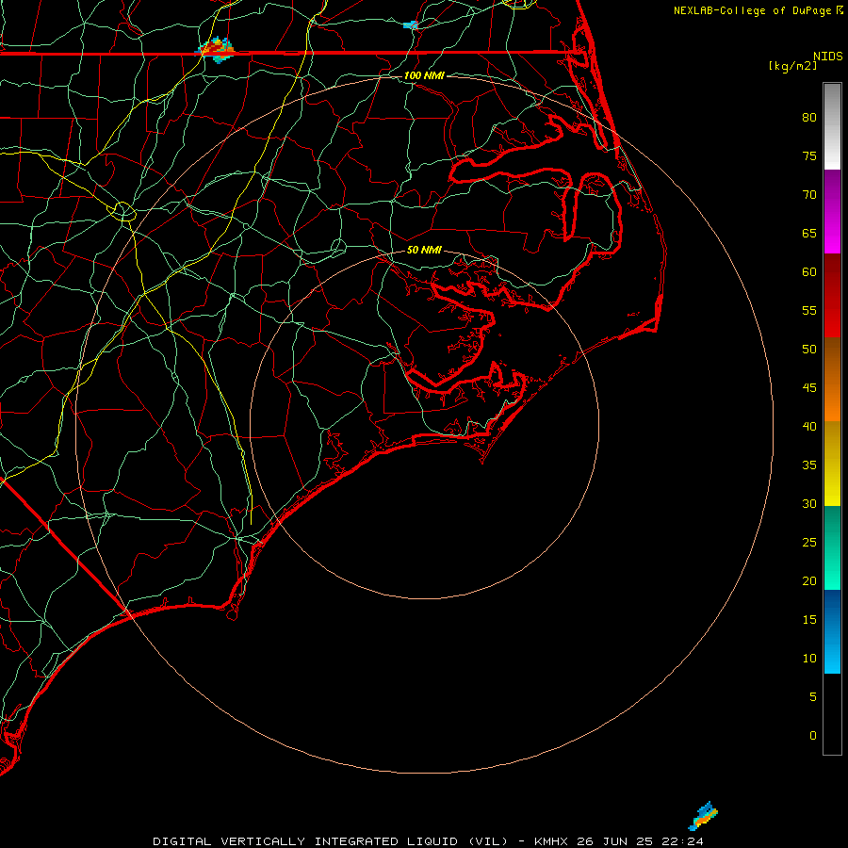
Task: Click the scale value 30
Action: pyautogui.click(x=809, y=504)
